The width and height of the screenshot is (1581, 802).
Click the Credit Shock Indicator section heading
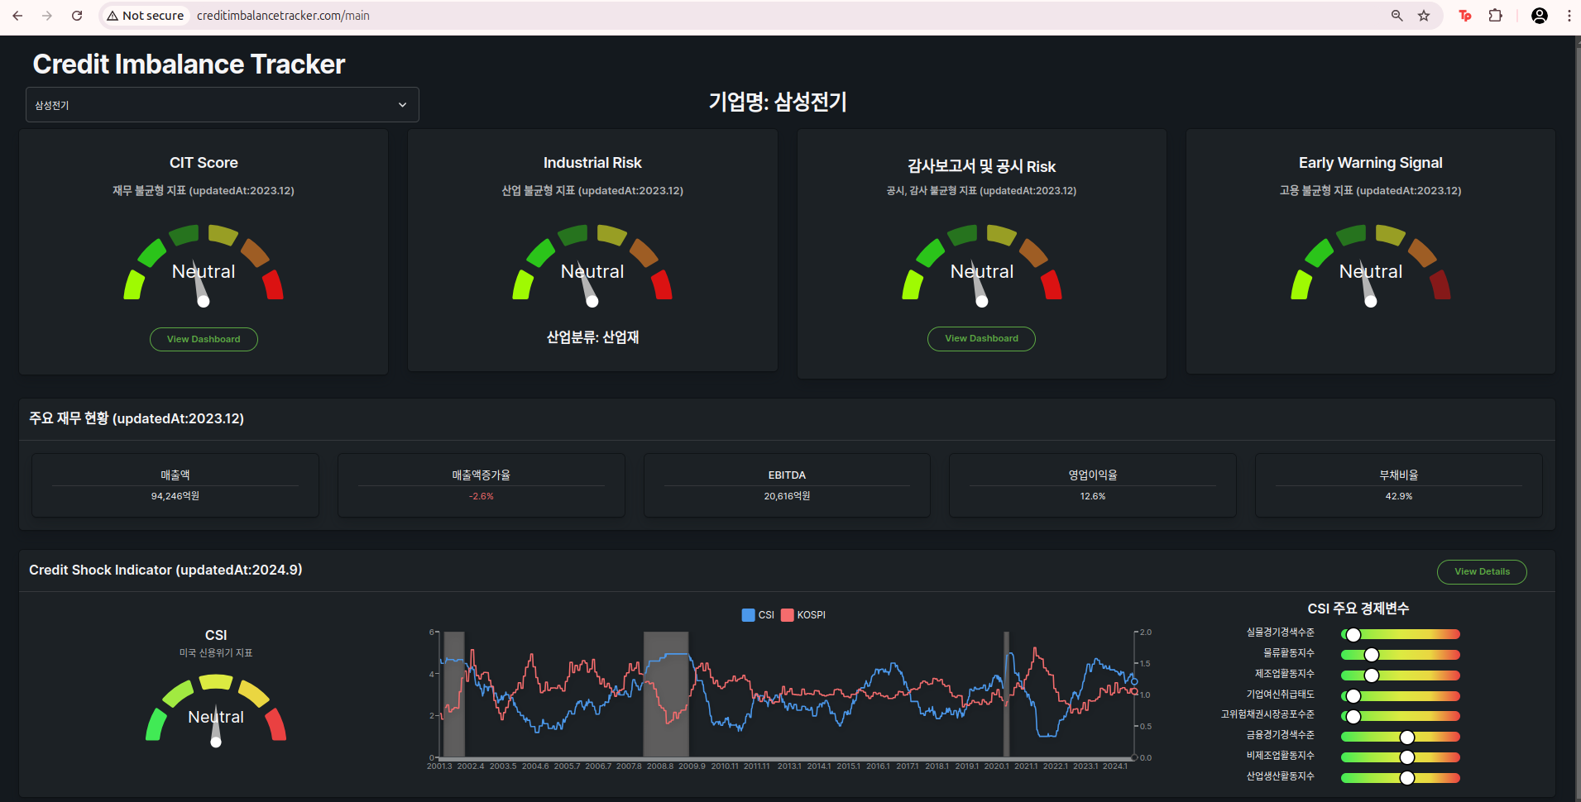click(x=165, y=570)
